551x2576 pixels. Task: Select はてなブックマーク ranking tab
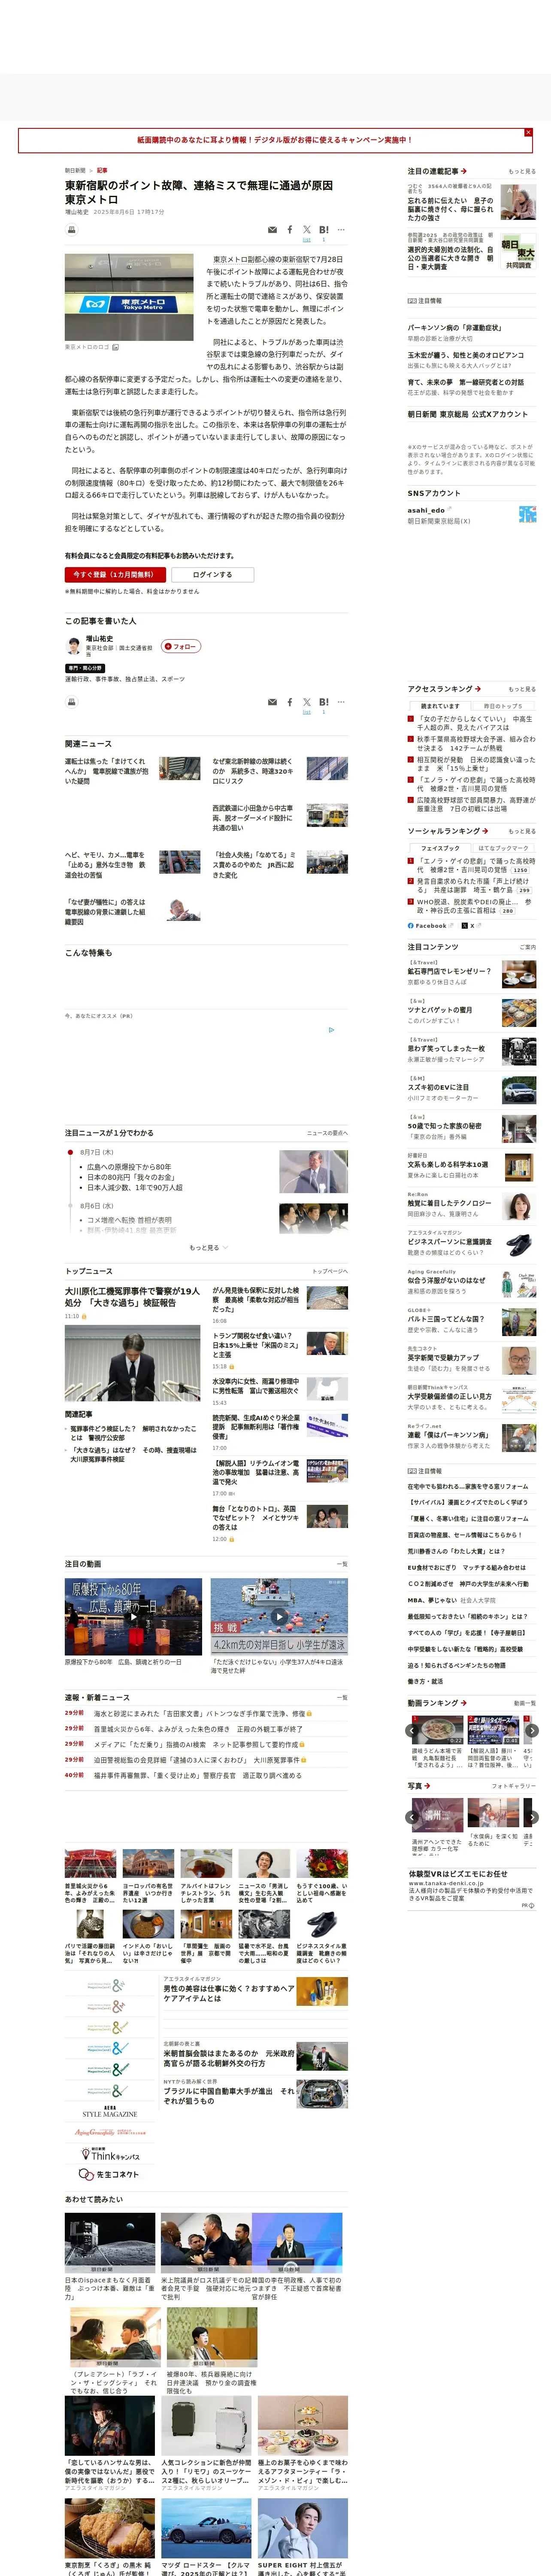[x=504, y=848]
